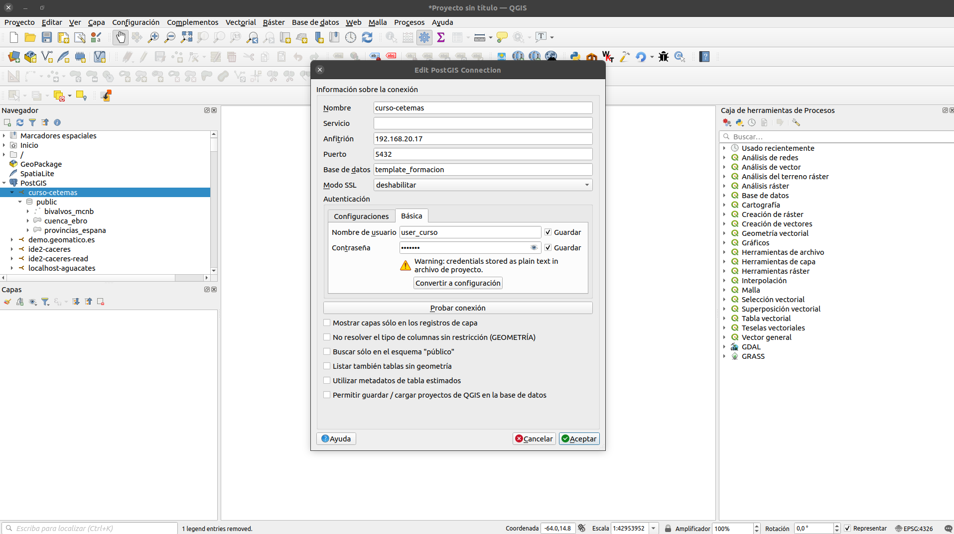Image resolution: width=954 pixels, height=534 pixels.
Task: Open the Proyecto menu
Action: [x=19, y=22]
